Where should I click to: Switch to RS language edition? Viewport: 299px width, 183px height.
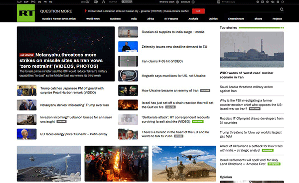51,2
